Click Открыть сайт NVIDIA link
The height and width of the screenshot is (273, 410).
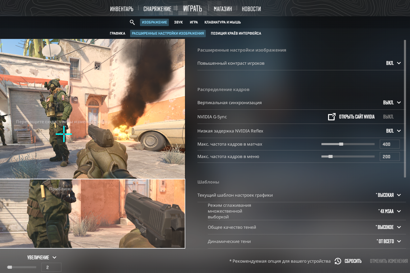tap(357, 117)
